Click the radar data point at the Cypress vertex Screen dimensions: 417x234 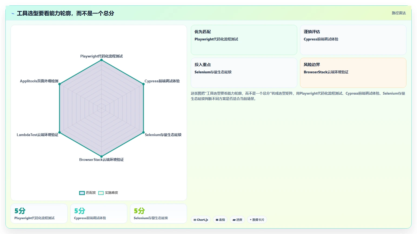coord(144,84)
